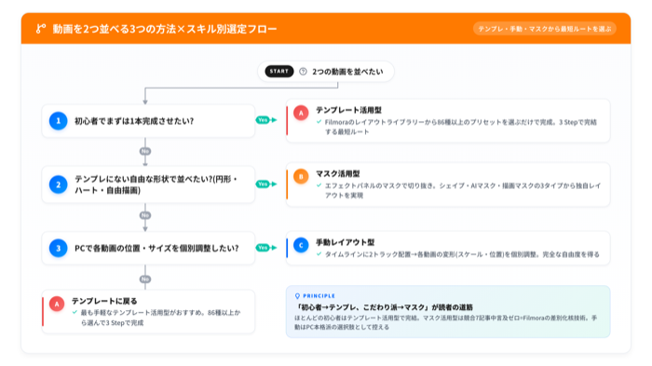652x366 pixels.
Task: Click the Yes arrow badge after question 1
Action: click(266, 120)
